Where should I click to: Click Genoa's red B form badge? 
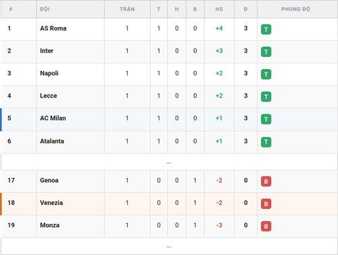pos(266,181)
